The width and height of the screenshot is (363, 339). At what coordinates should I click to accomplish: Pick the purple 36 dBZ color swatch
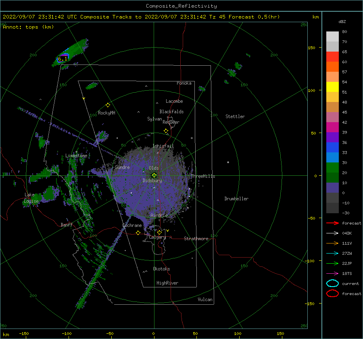332,137
